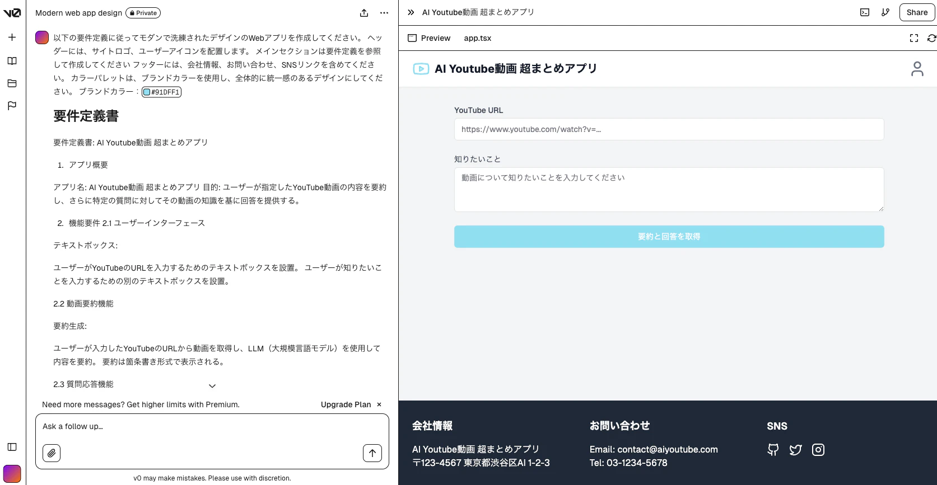The height and width of the screenshot is (485, 937).
Task: Collapse the preview panel with the double chevron
Action: 411,12
